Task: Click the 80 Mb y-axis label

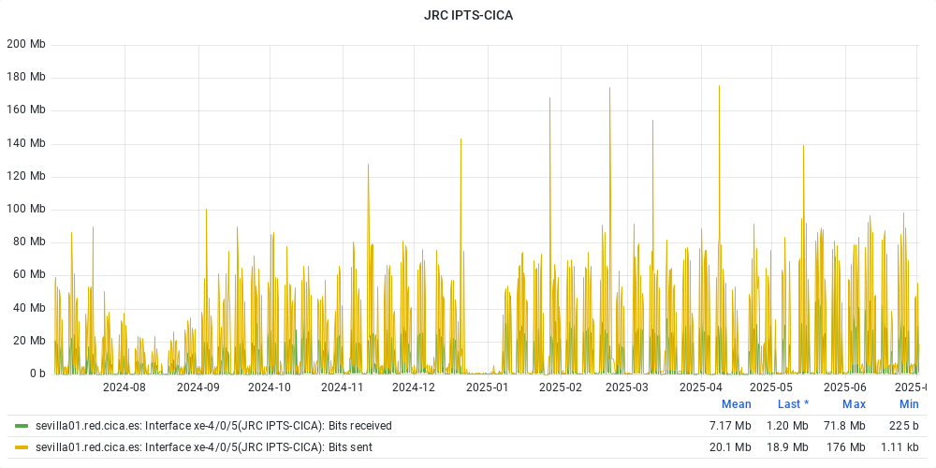Action: [x=29, y=242]
